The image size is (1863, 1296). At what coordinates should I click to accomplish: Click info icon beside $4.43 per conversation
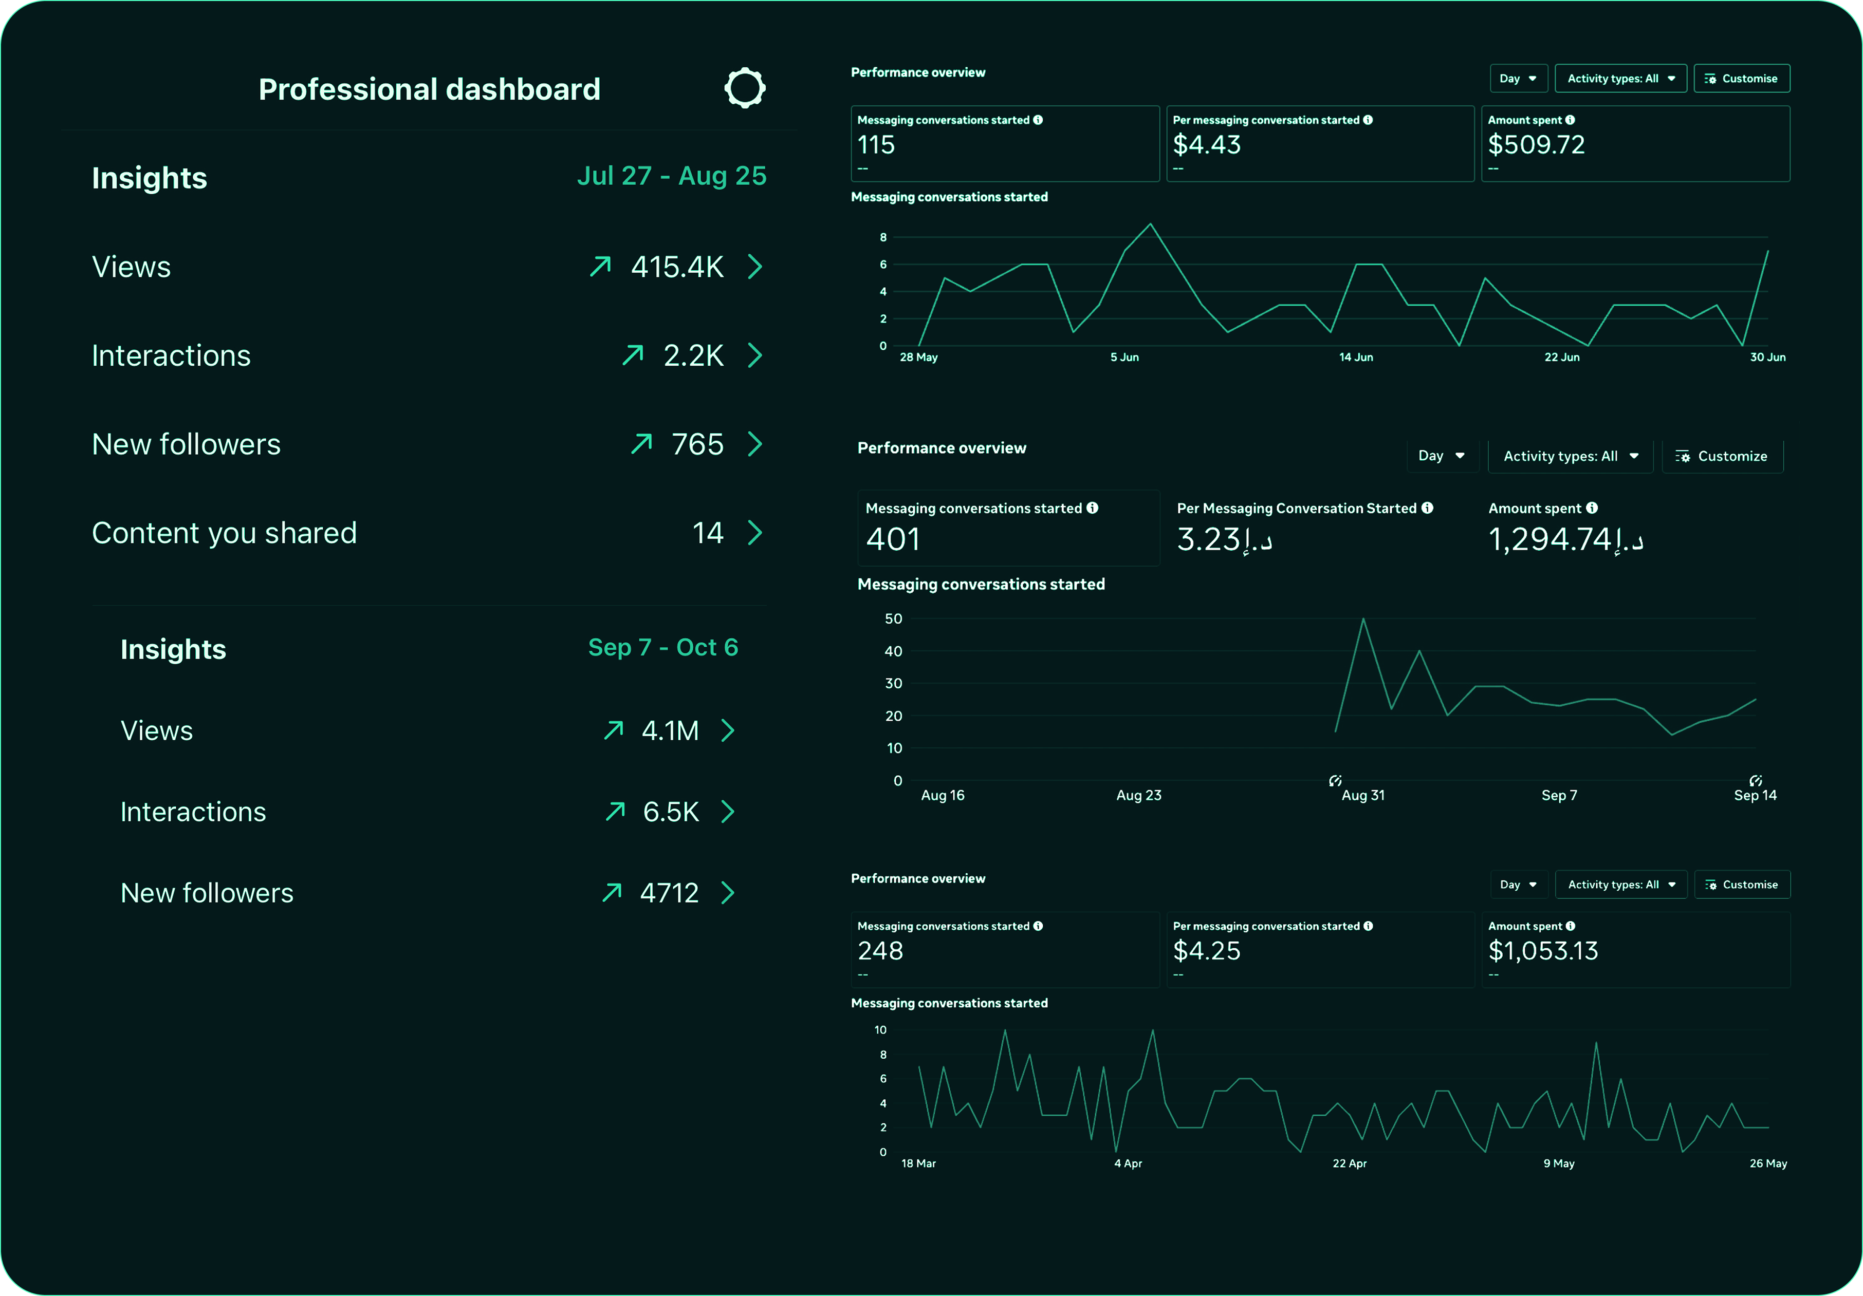[x=1368, y=120]
